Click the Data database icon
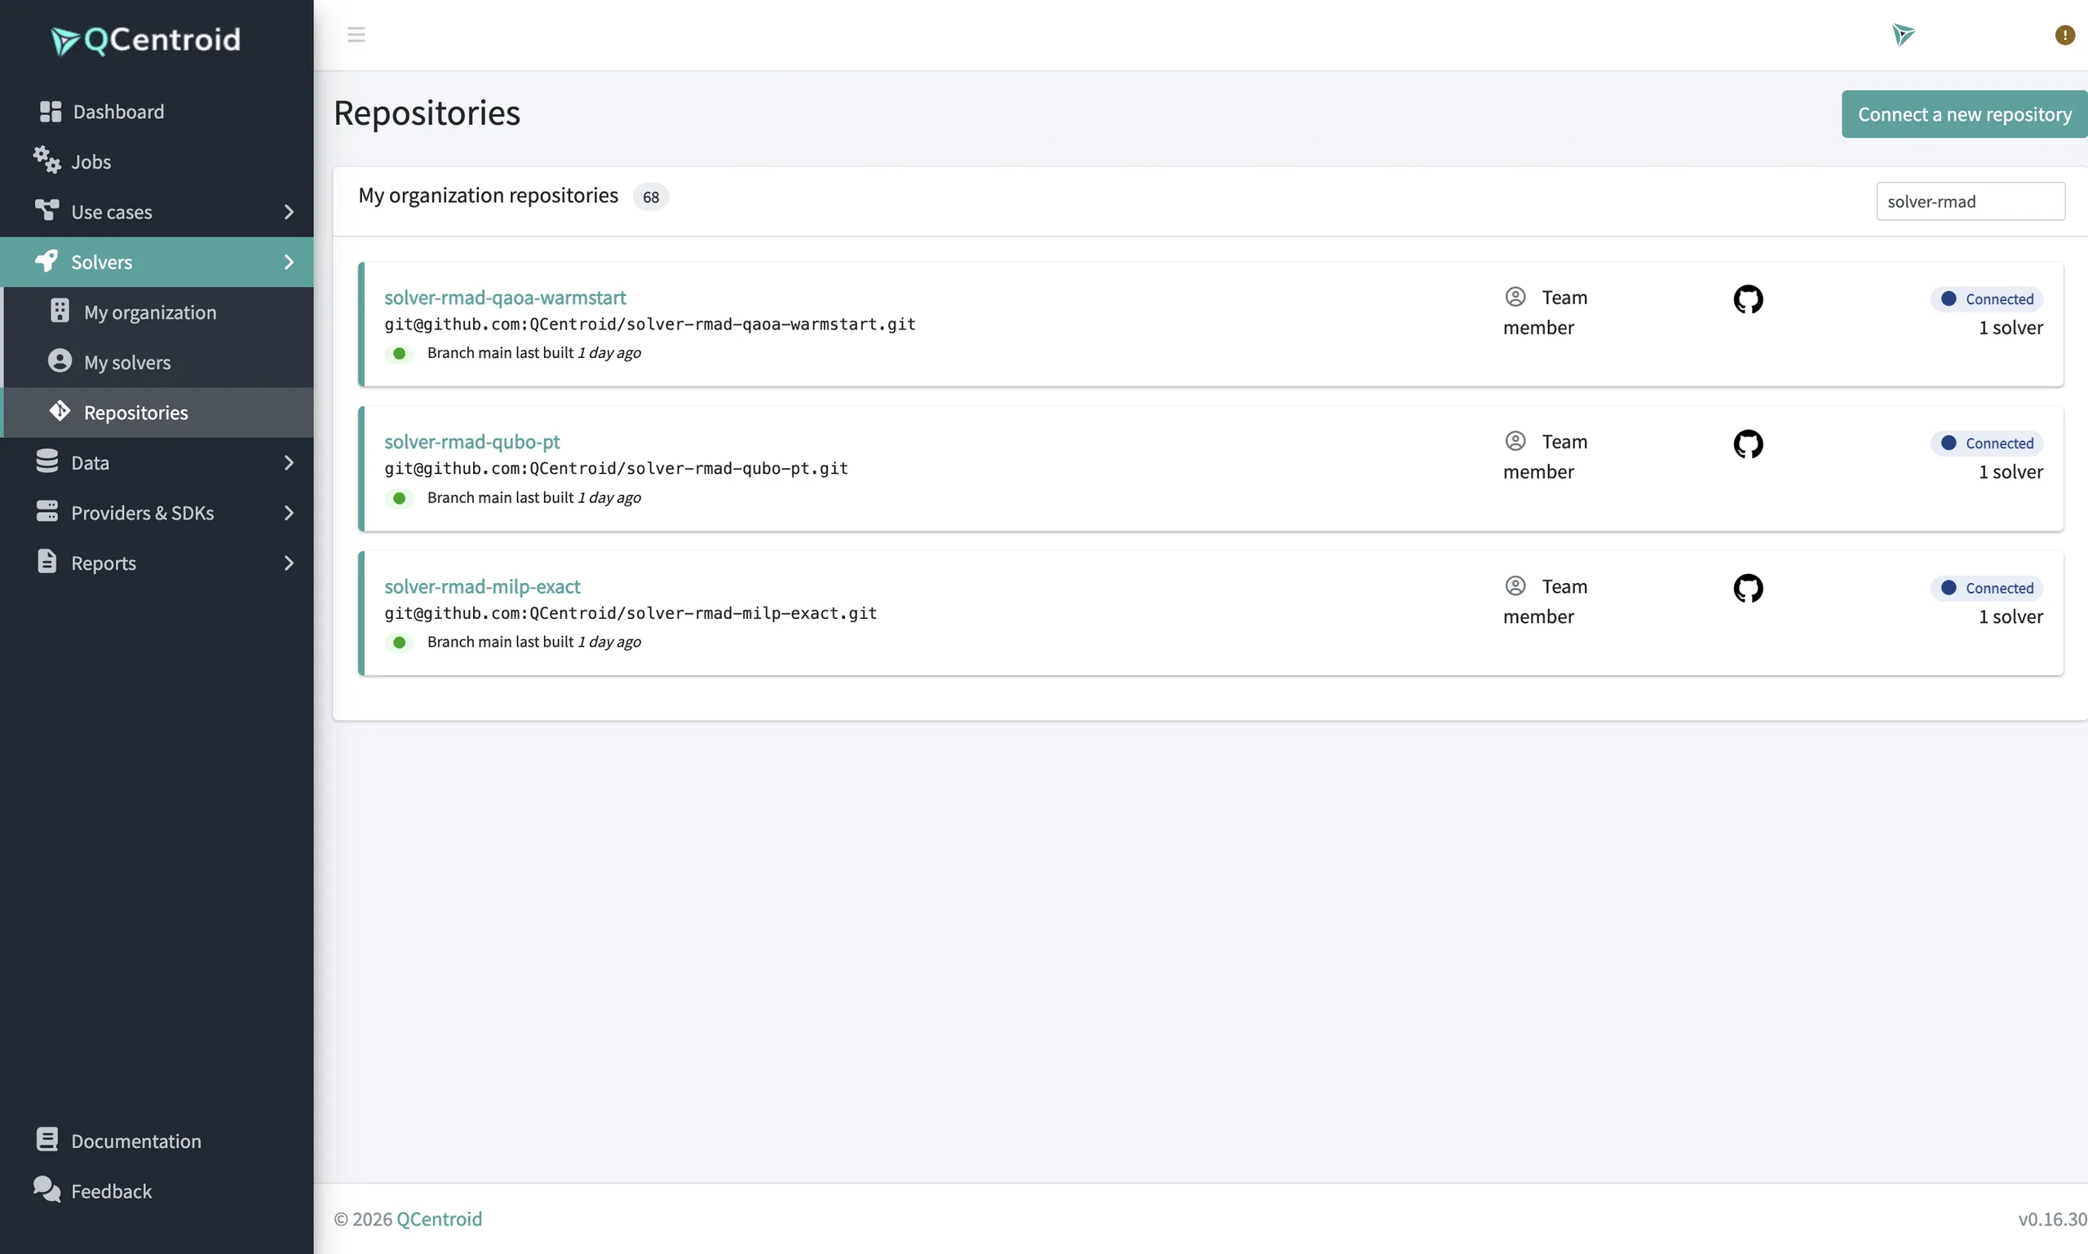This screenshot has height=1254, width=2088. pyautogui.click(x=47, y=461)
